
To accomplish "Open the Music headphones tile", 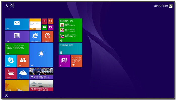I will pos(51,21).
